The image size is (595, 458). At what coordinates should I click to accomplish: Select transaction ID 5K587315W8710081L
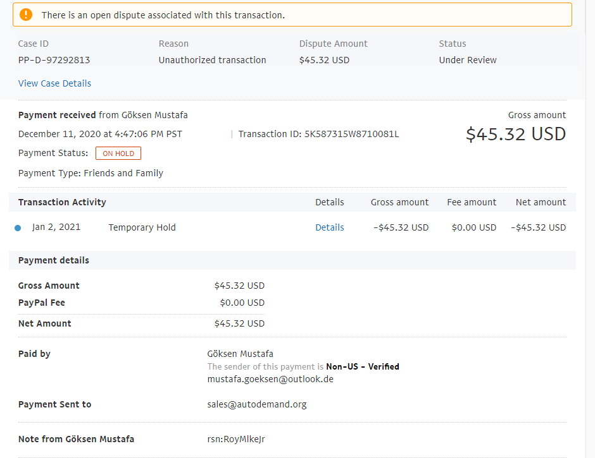[351, 134]
